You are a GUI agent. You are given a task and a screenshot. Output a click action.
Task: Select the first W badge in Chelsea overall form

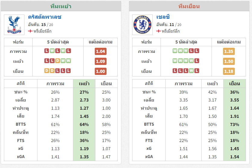175,51
